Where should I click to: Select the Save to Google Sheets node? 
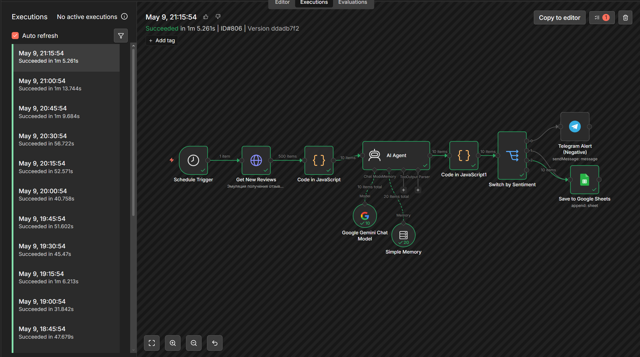[x=585, y=180]
